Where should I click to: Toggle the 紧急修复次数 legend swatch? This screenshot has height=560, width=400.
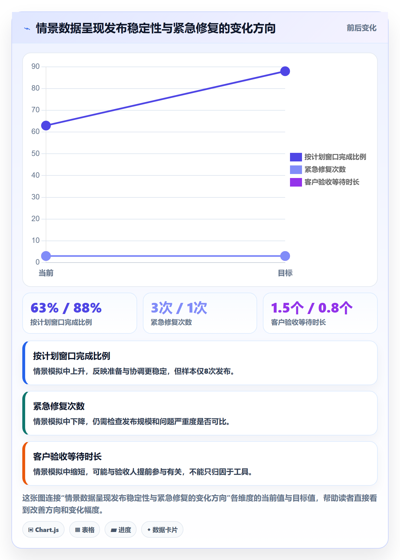coord(296,169)
